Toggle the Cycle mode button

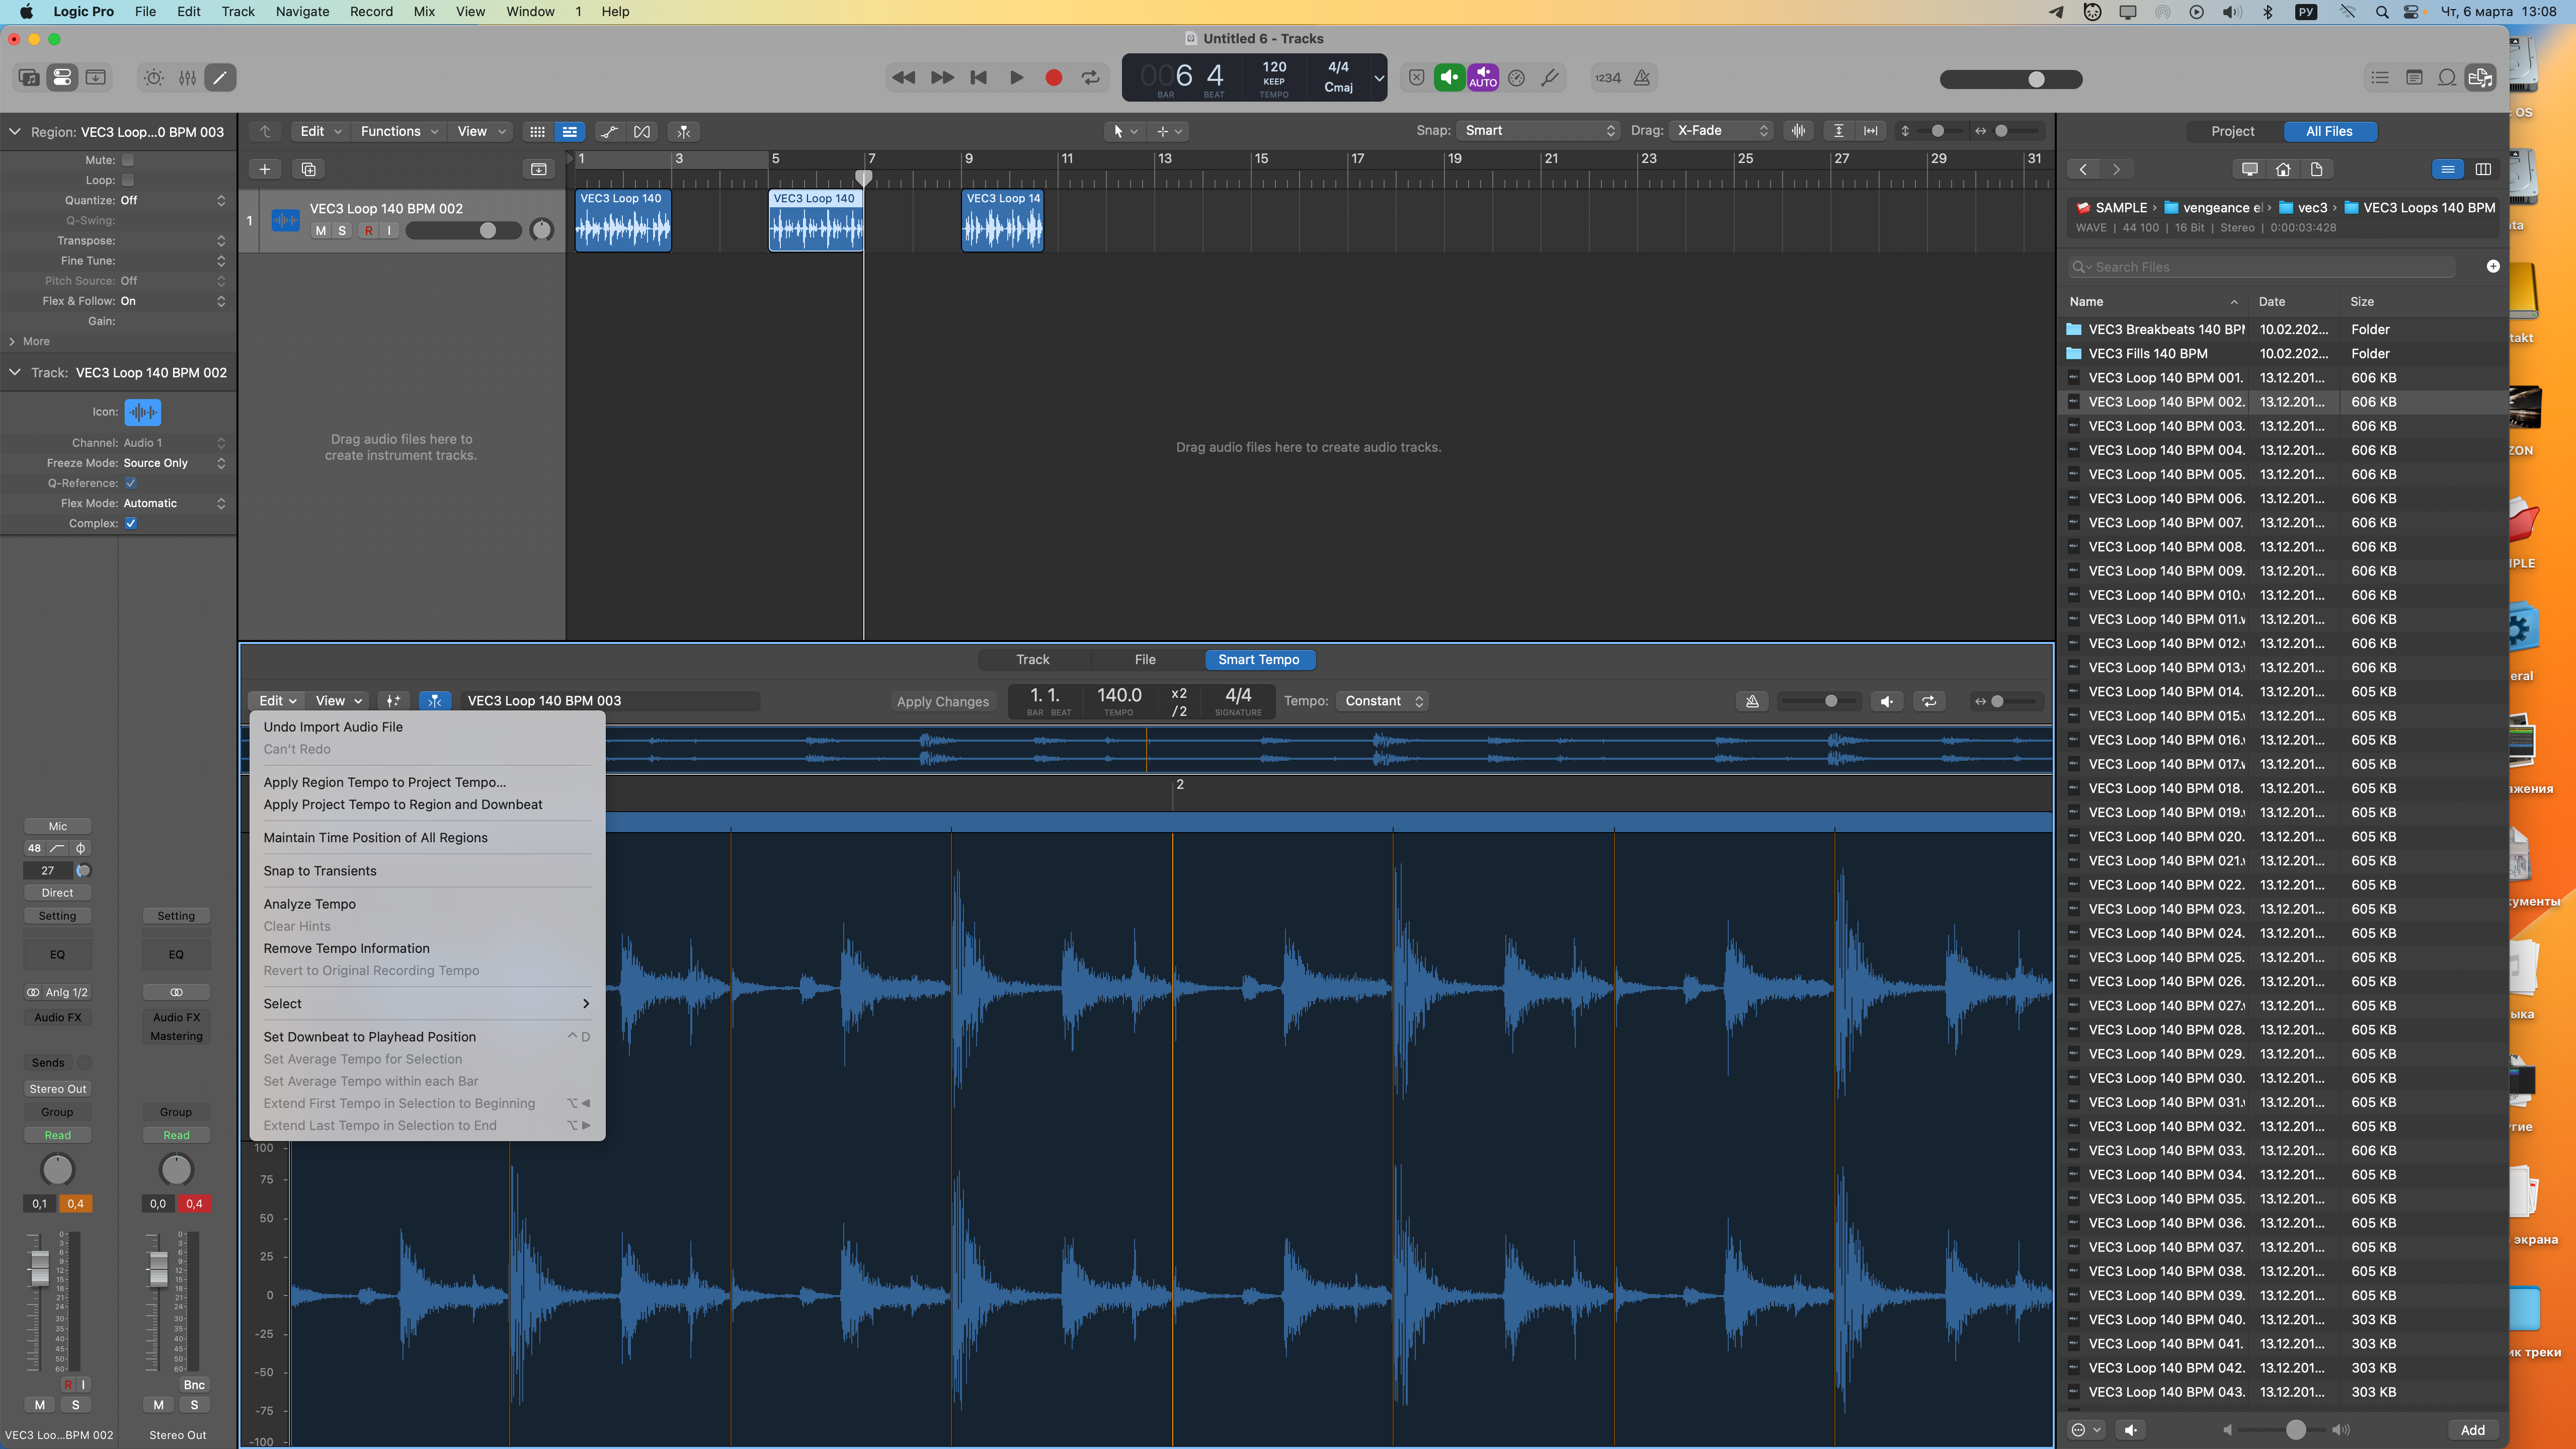pyautogui.click(x=1090, y=77)
